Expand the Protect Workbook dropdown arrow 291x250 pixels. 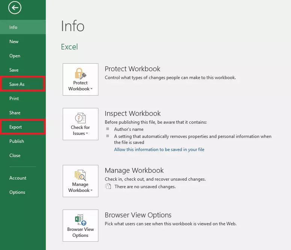pyautogui.click(x=91, y=89)
